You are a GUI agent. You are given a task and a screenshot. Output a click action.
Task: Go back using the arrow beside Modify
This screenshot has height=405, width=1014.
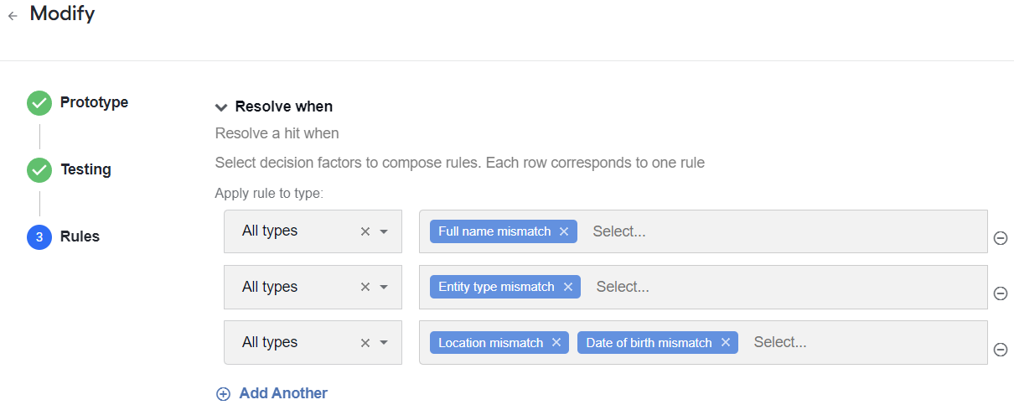point(13,16)
